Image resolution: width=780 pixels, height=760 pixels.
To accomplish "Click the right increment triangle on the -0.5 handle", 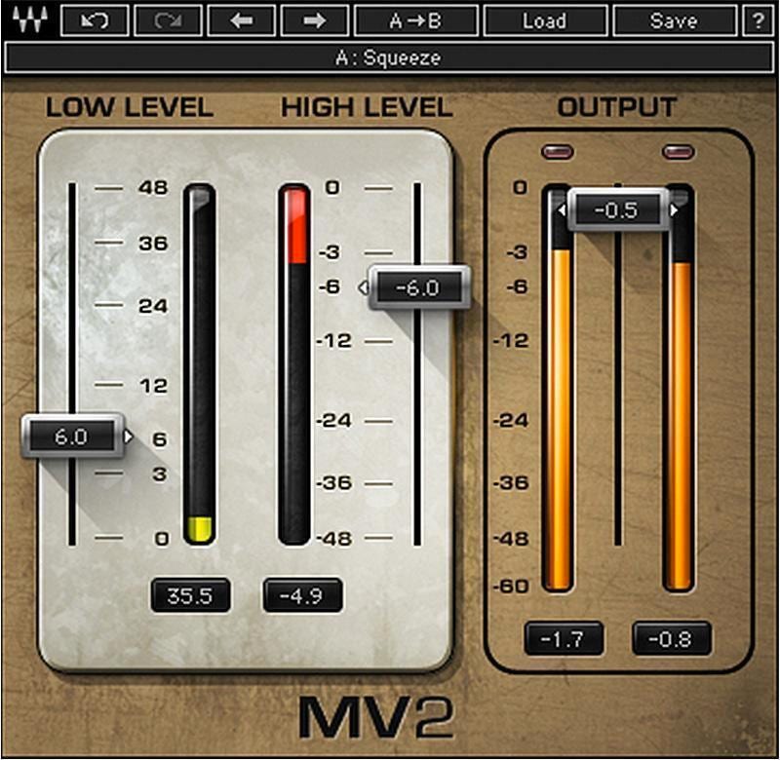I will [675, 210].
